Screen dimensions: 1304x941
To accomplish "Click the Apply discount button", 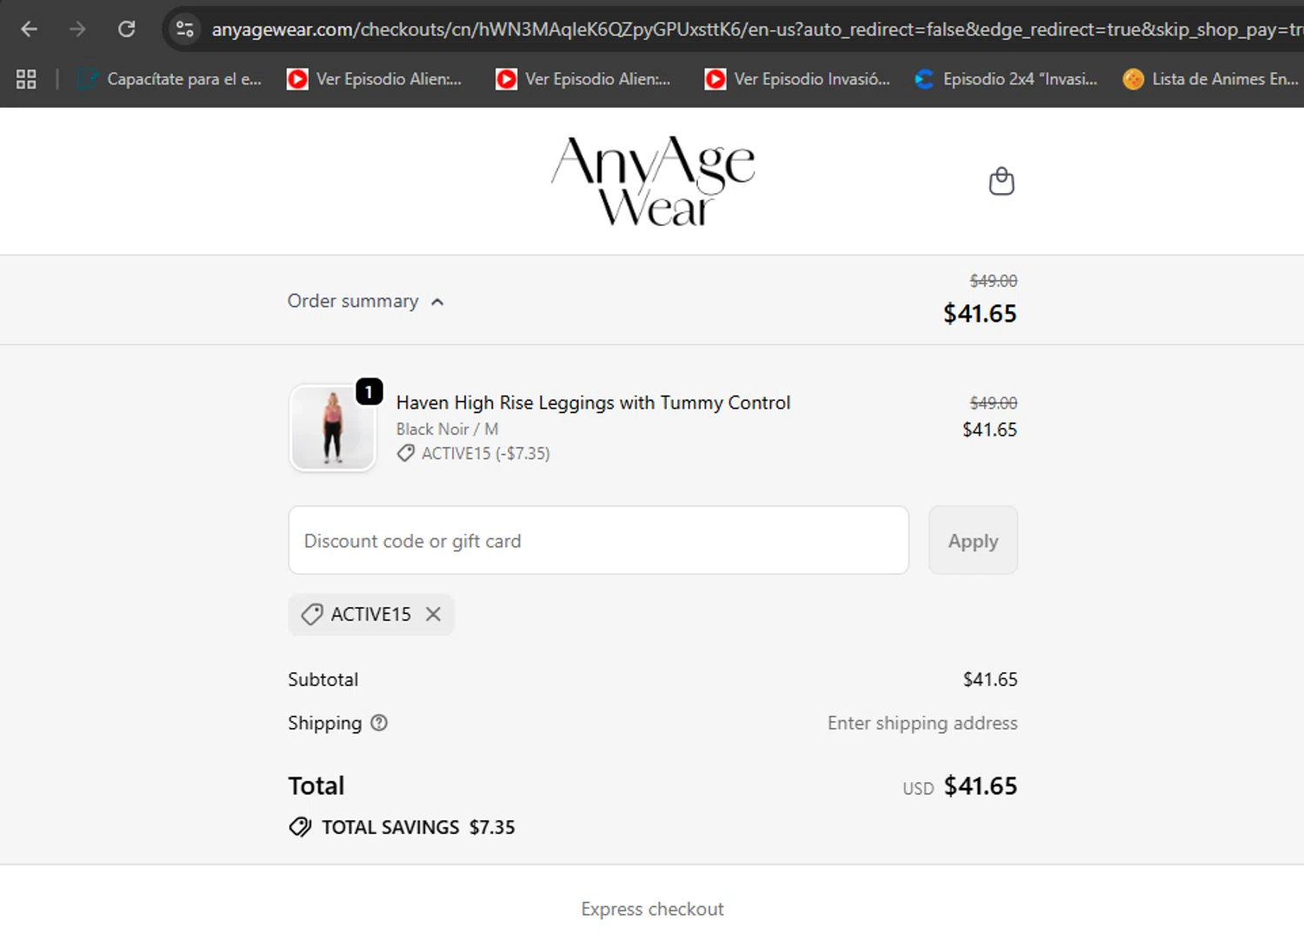I will (x=973, y=540).
